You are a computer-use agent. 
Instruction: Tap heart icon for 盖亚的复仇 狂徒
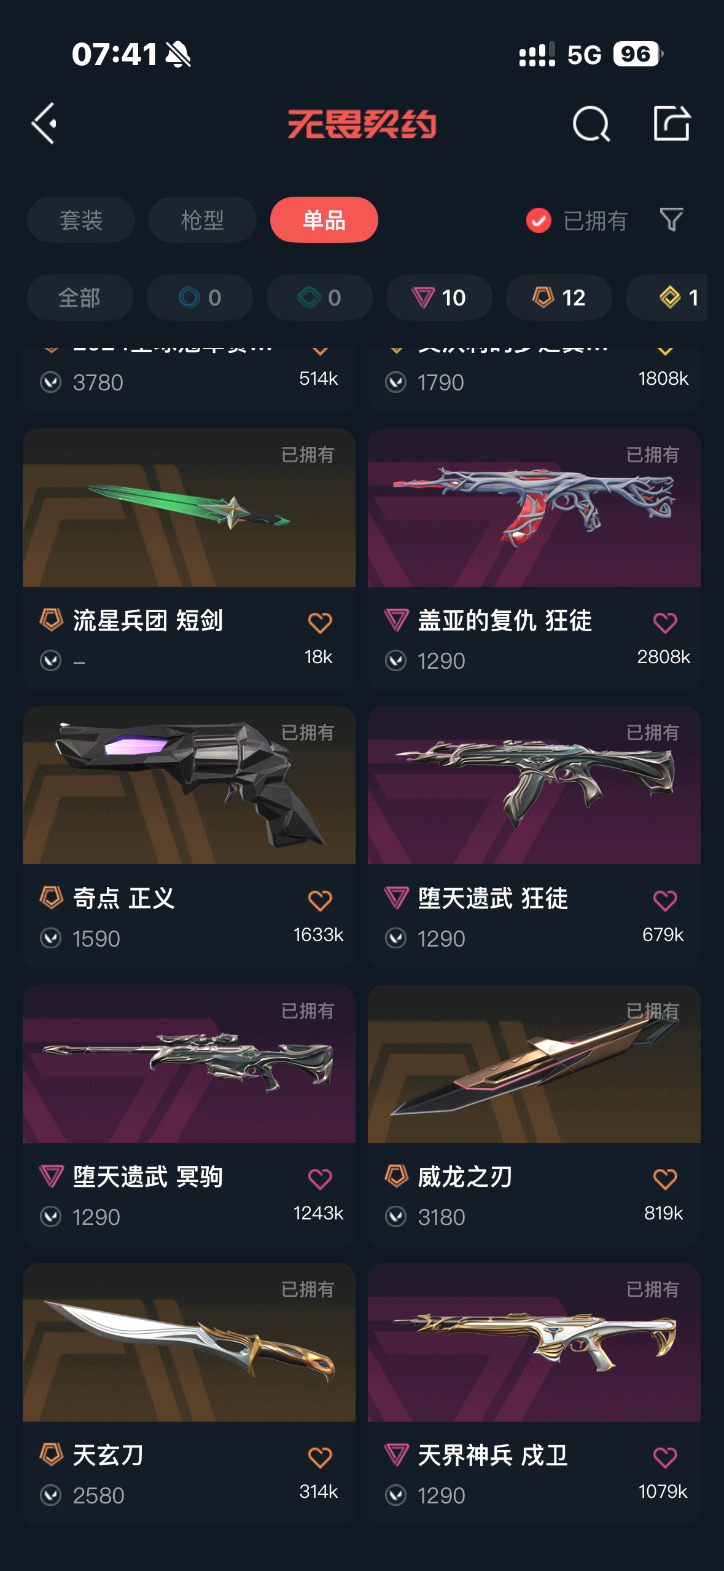pos(665,623)
